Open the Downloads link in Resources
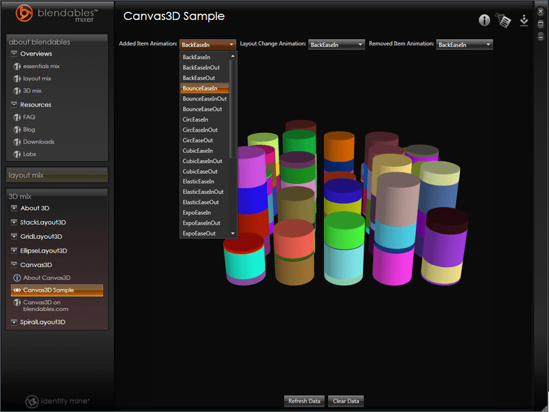This screenshot has height=412, width=549. click(x=38, y=142)
